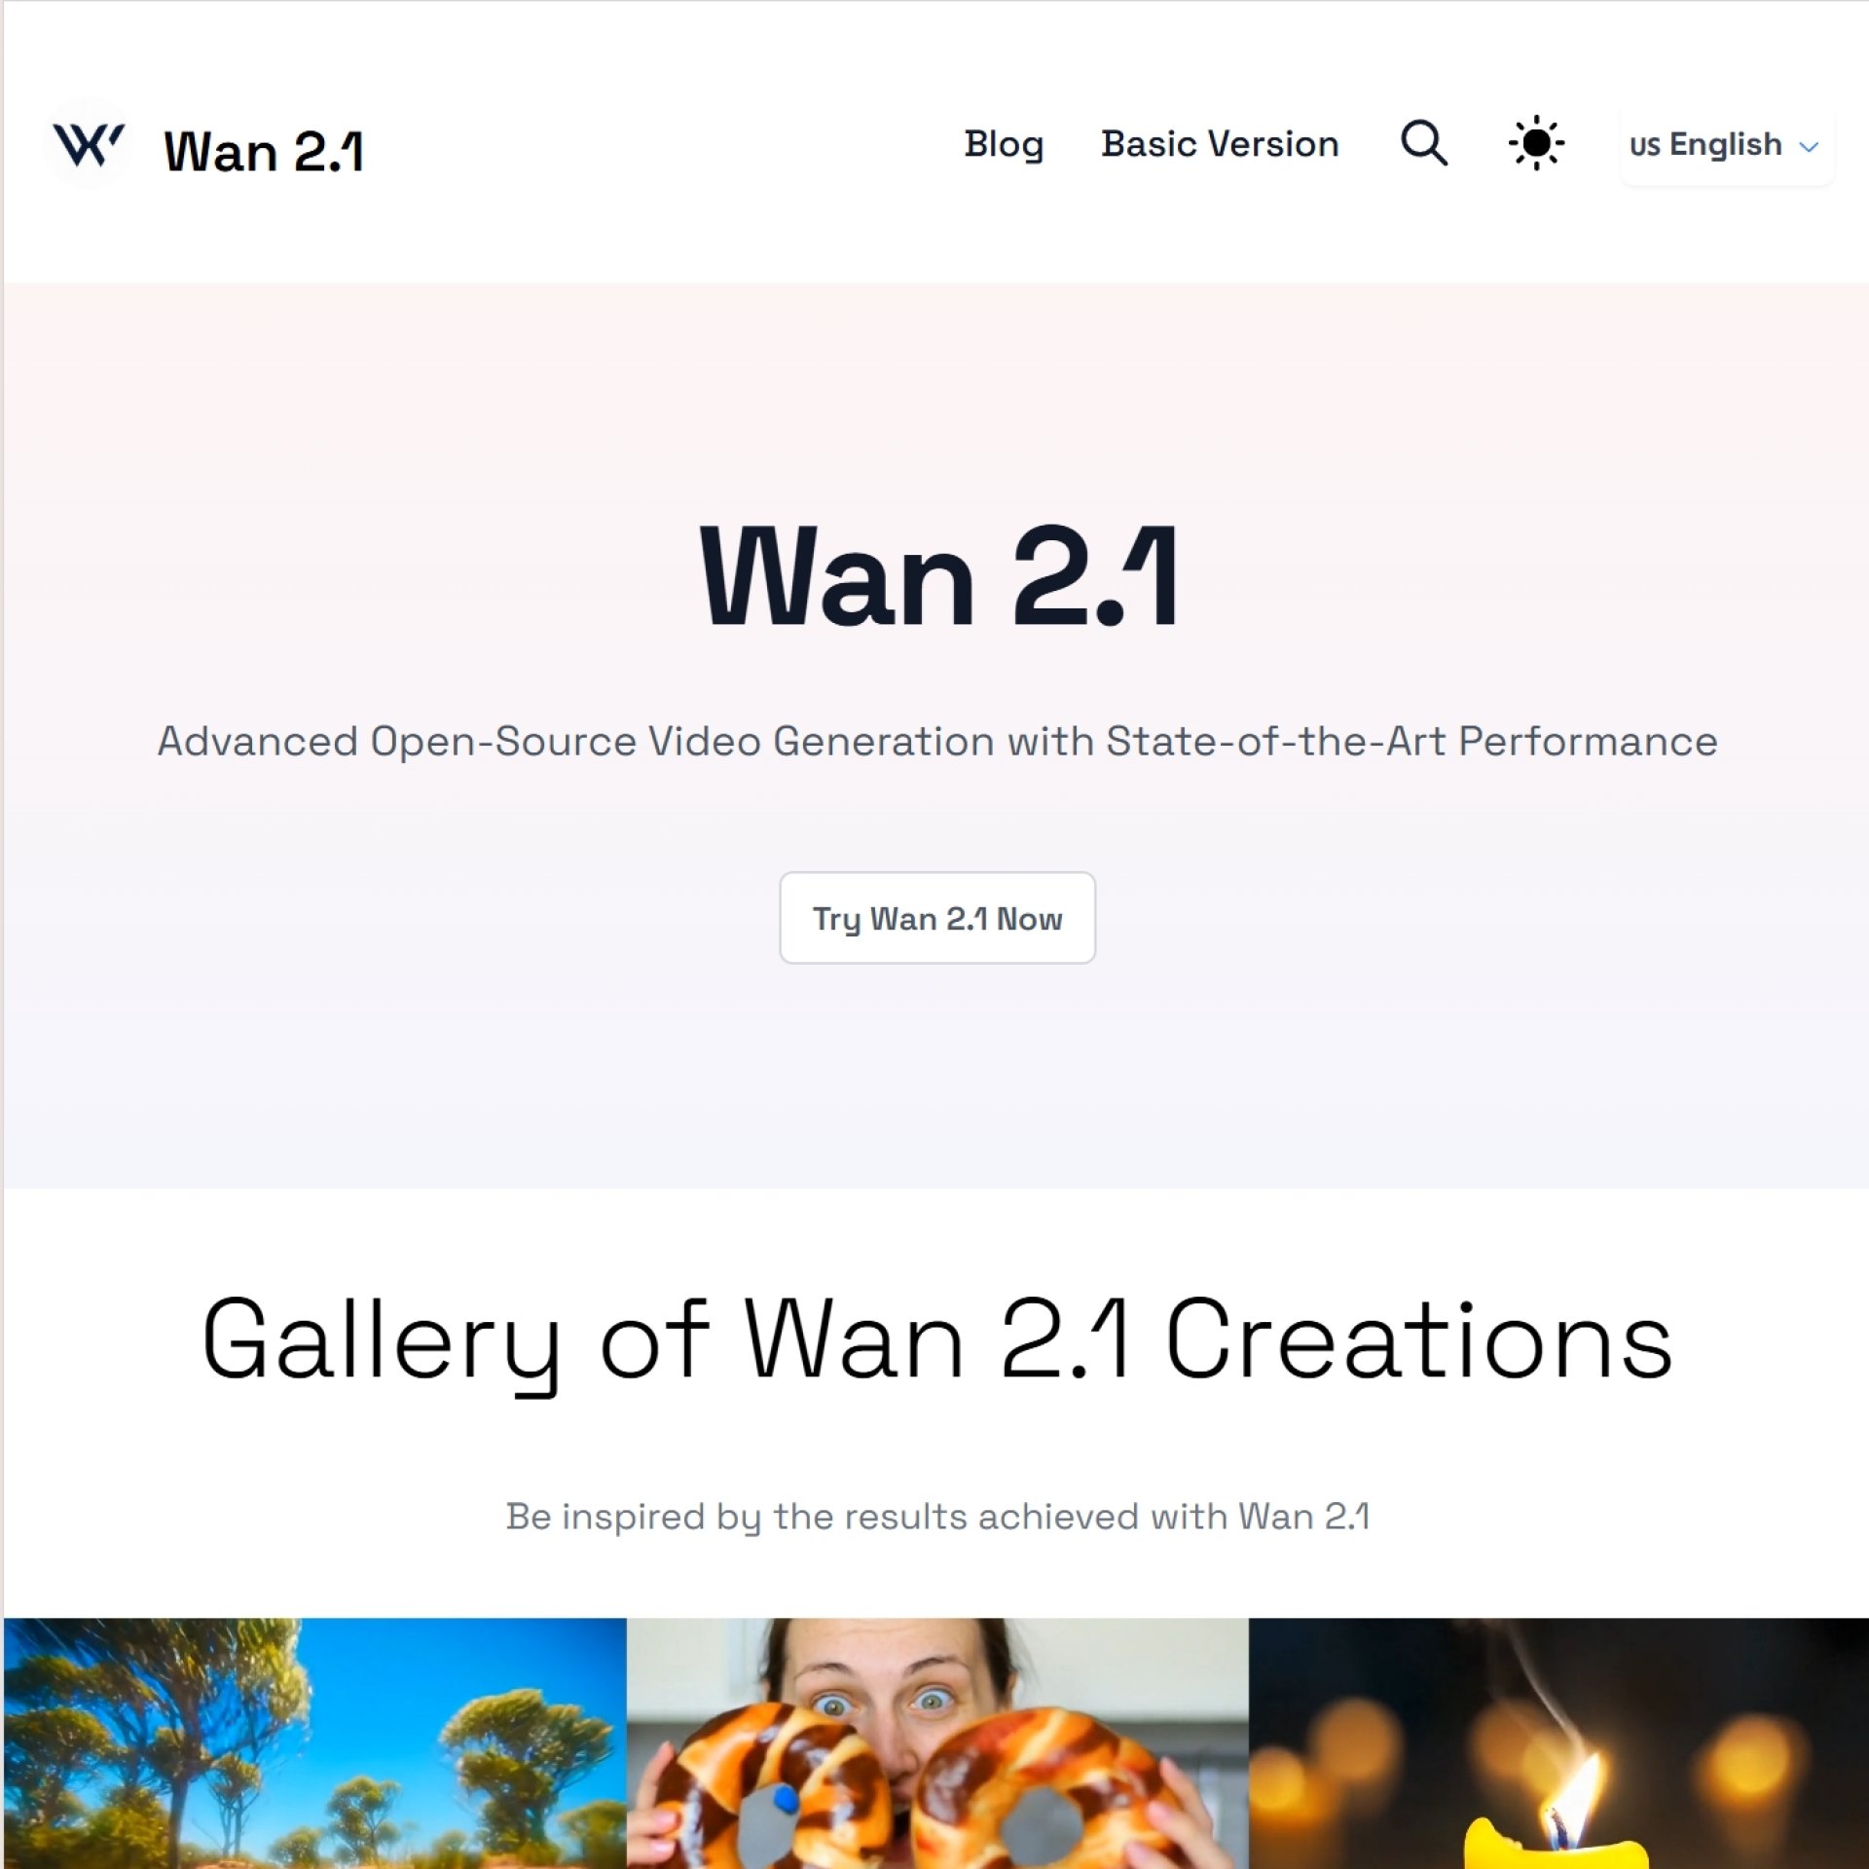Click the 'us' country code label
1869x1869 pixels.
tap(1644, 146)
